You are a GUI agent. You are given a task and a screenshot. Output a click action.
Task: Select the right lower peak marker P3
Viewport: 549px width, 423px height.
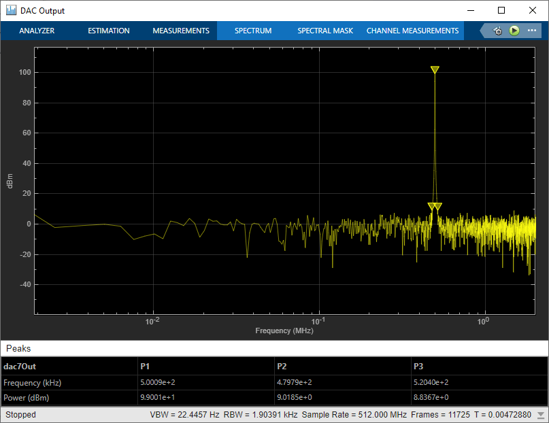tap(438, 207)
